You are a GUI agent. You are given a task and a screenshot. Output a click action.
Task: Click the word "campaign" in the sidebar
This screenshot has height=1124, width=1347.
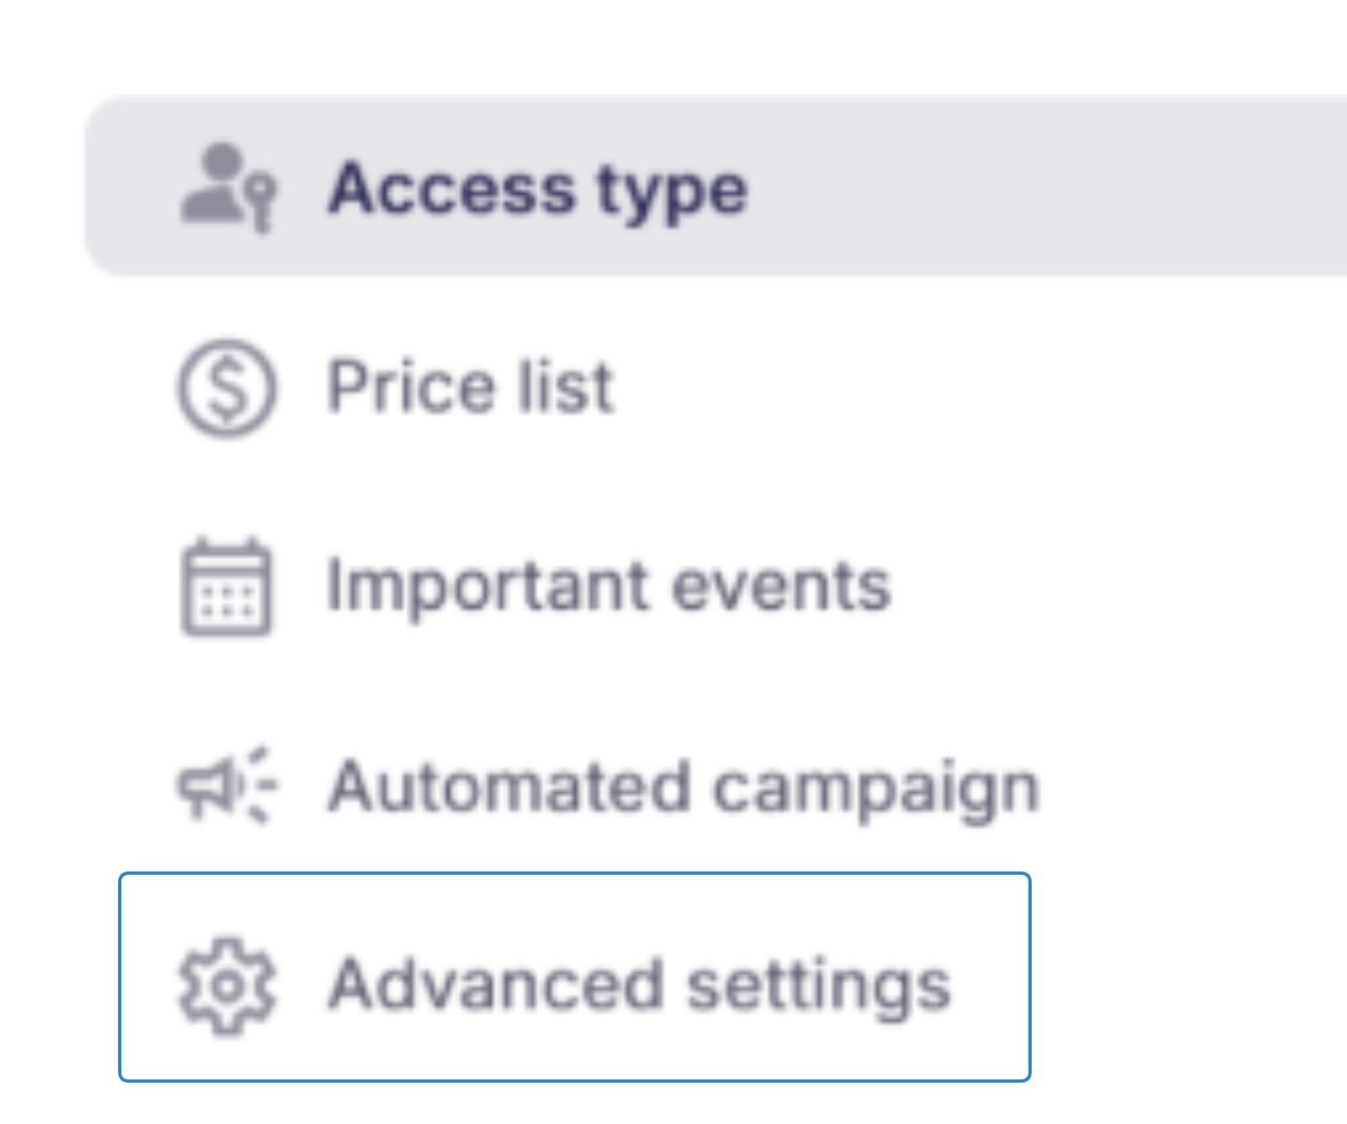coord(875,790)
